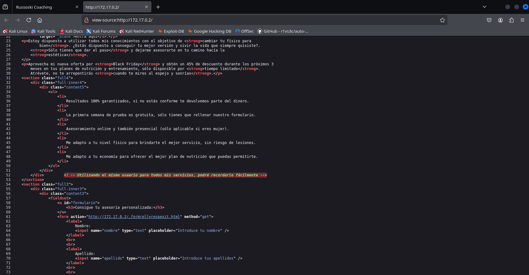Click the div class "content5" line
This screenshot has height=275, width=529.
point(64,87)
